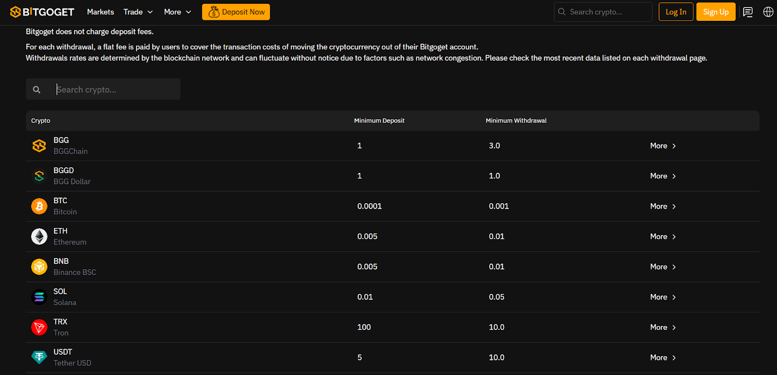Click the Bitgoget logo in header
Screen dimensions: 777x375
point(42,12)
